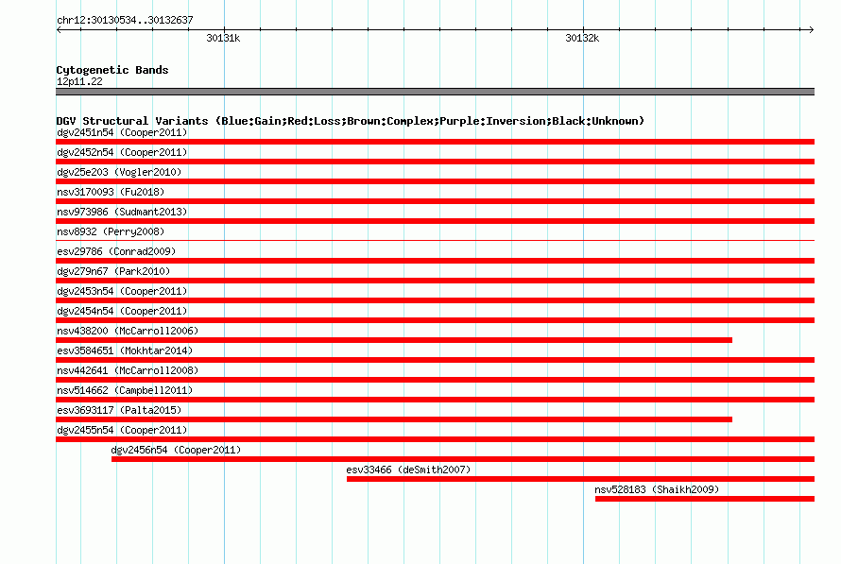Viewport: 841px width, 564px height.
Task: Click the dgv2455n54 (Cooper2011) variant label
Action: click(x=122, y=430)
